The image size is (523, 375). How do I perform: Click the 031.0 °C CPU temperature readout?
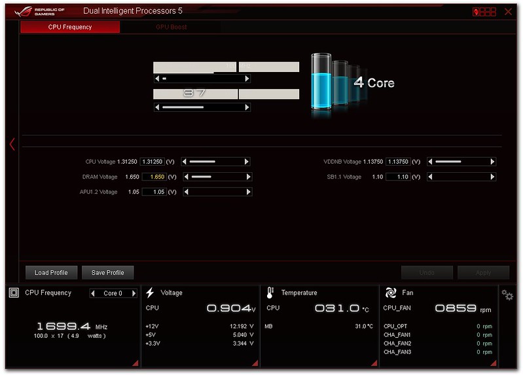pyautogui.click(x=342, y=308)
